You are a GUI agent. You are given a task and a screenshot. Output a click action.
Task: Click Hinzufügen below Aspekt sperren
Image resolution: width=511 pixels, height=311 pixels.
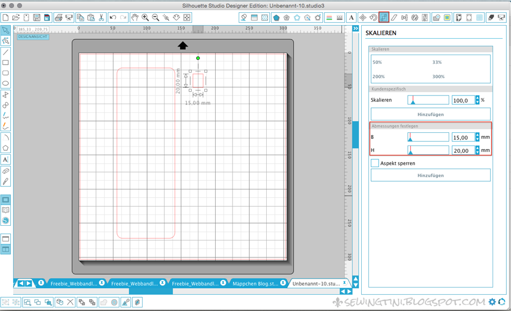pos(430,175)
